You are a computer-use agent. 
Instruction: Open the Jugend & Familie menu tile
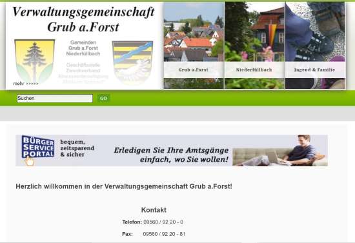tap(315, 70)
